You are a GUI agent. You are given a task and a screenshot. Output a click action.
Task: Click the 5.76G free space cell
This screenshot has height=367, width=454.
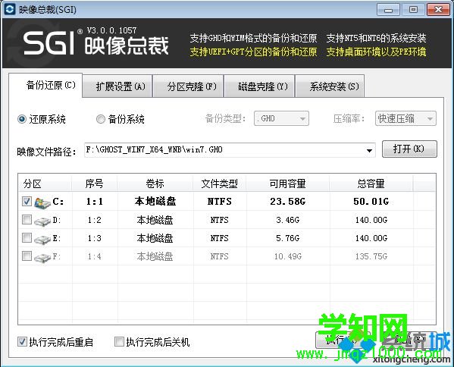288,238
